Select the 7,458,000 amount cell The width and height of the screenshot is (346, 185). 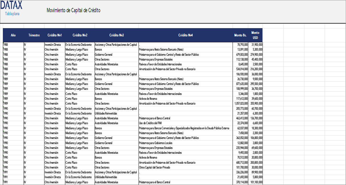pos(241,133)
